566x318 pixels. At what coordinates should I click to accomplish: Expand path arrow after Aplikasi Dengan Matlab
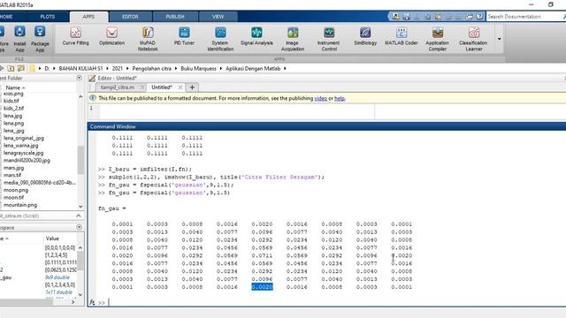(285, 69)
